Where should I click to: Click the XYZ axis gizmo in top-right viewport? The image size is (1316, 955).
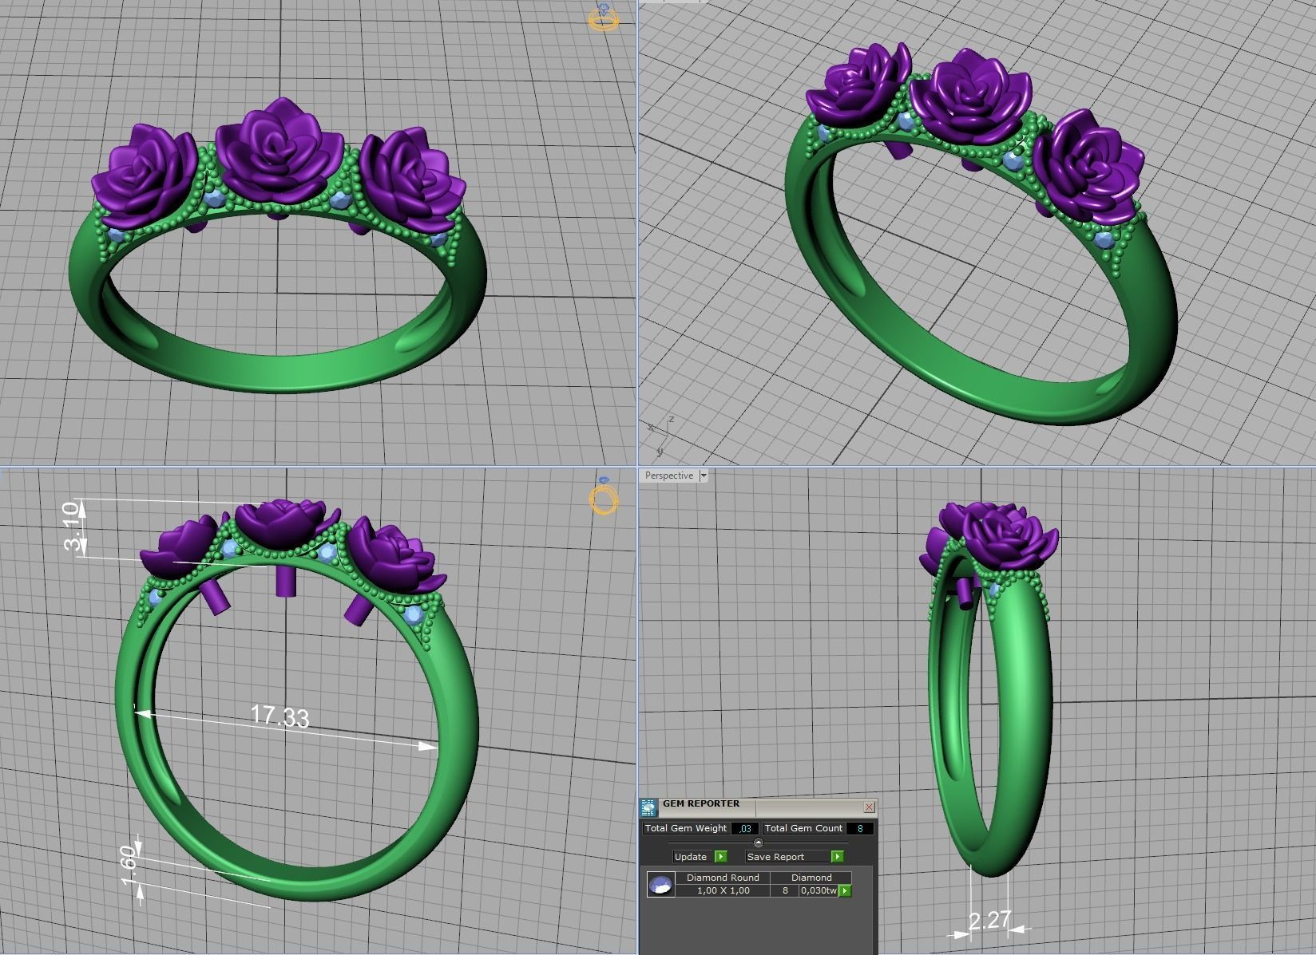[x=660, y=436]
